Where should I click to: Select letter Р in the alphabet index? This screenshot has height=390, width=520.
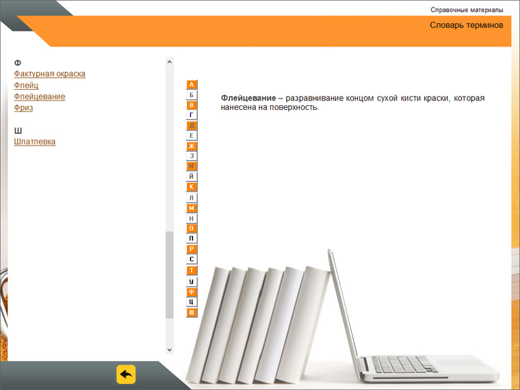click(x=192, y=250)
